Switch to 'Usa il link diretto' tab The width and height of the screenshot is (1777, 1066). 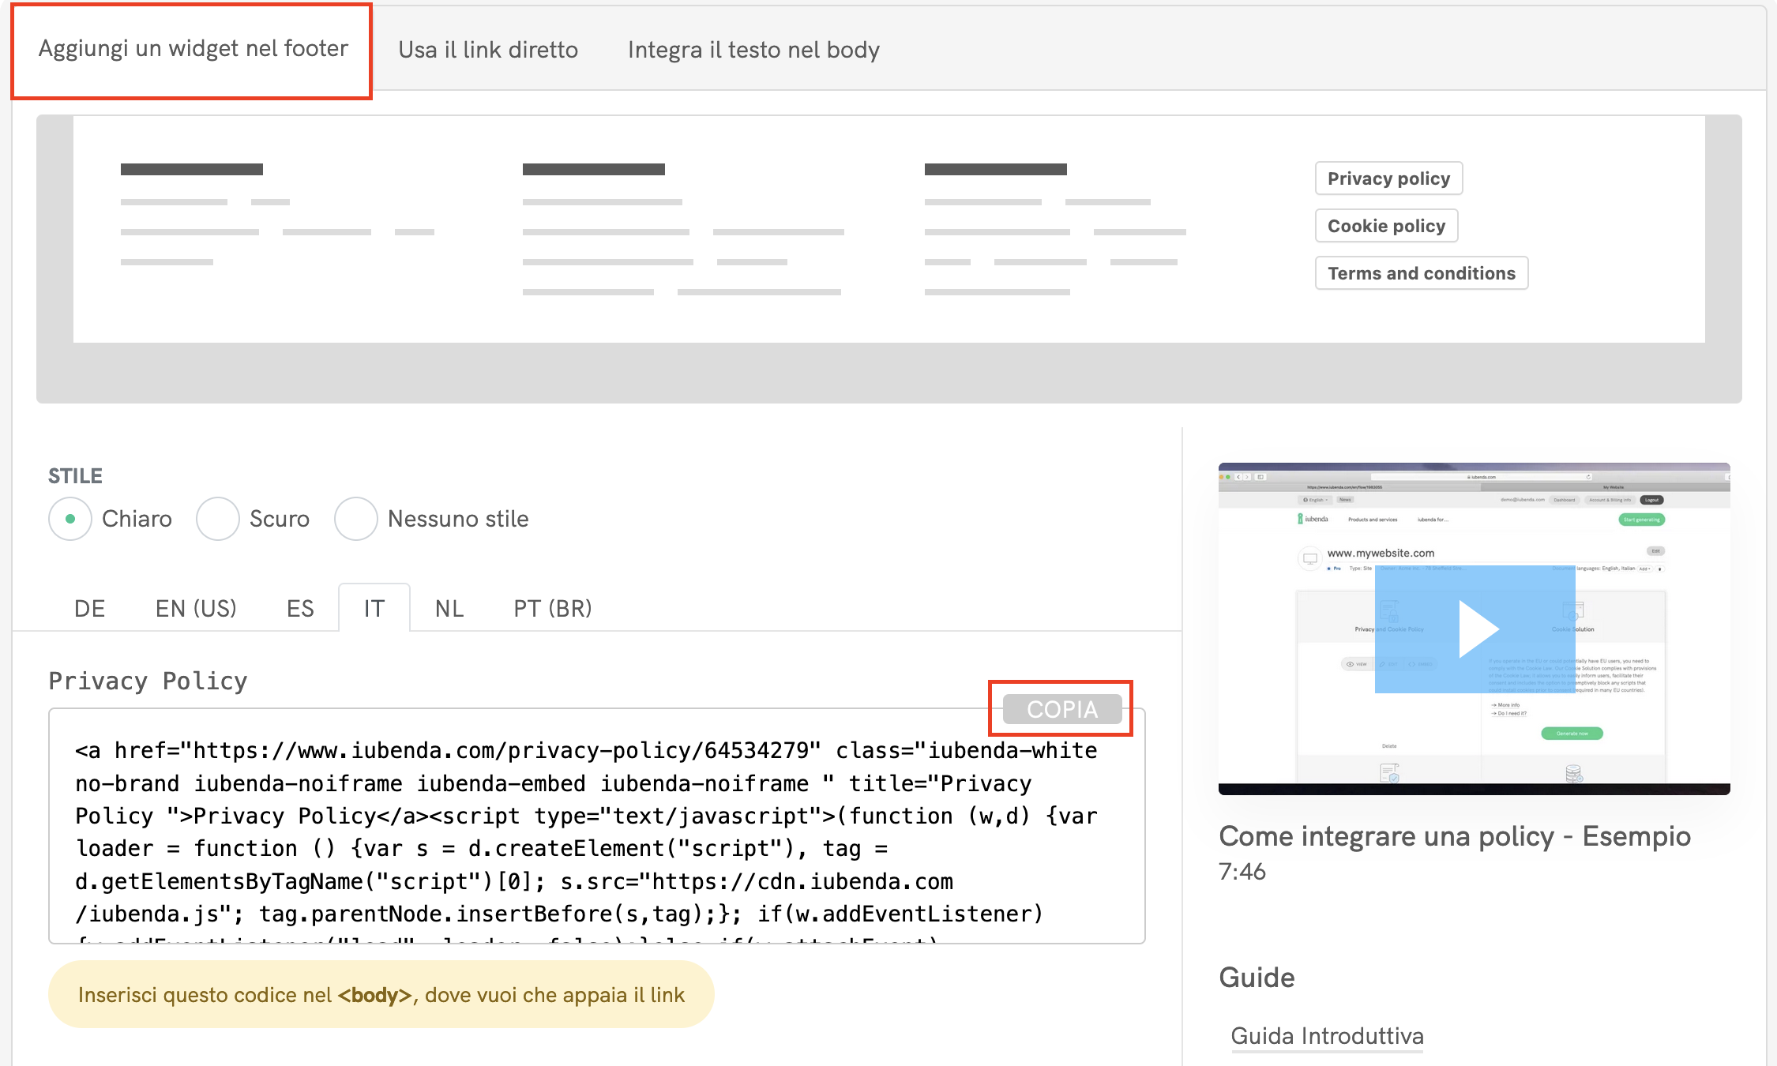[488, 50]
